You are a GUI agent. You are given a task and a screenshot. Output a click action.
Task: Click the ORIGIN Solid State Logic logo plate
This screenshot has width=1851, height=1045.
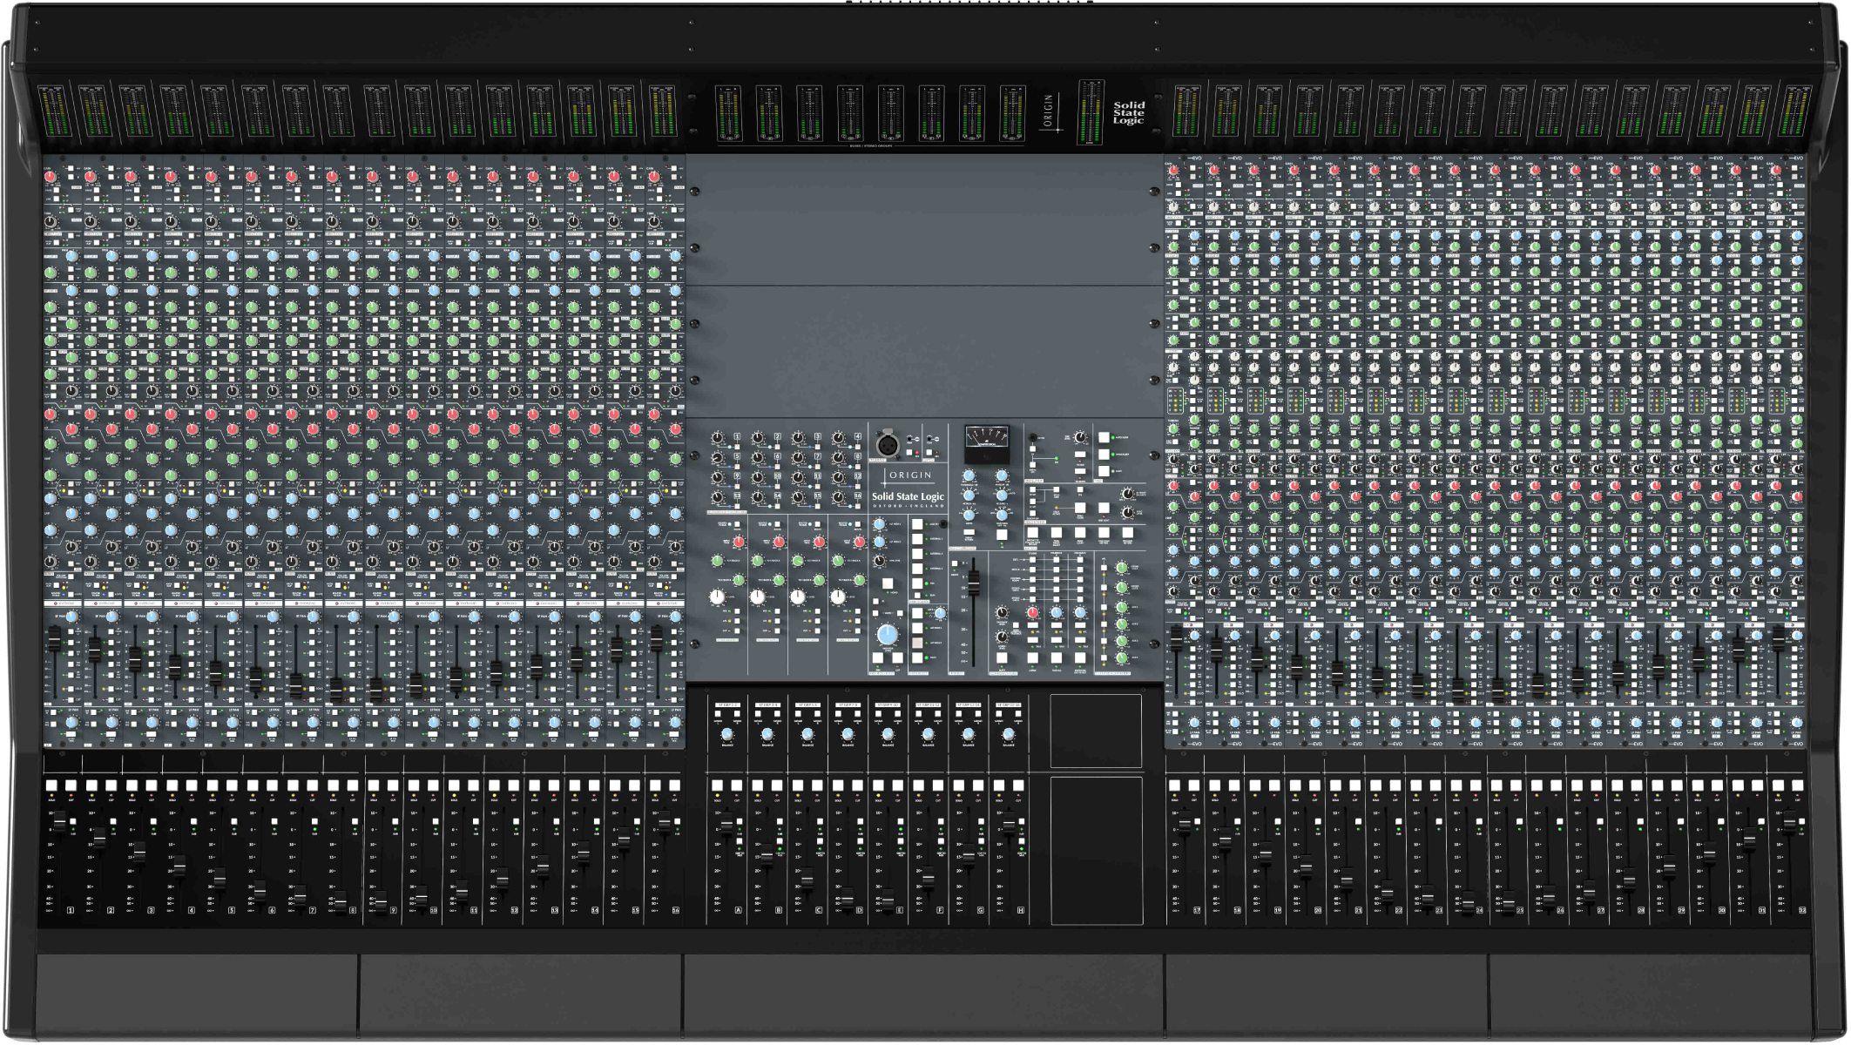[x=909, y=488]
